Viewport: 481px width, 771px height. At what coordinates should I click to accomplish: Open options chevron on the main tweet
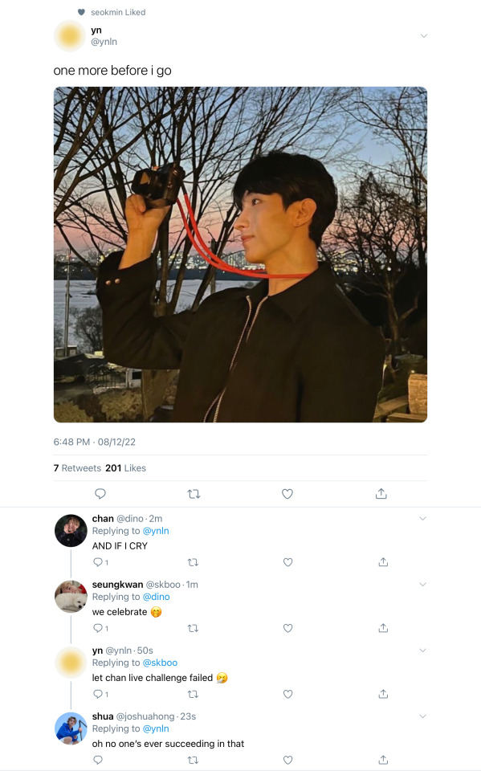423,36
